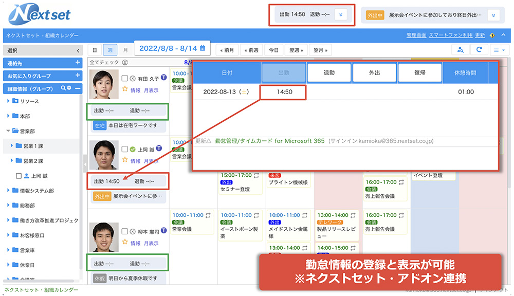Expand the 営業1課 folder
Image resolution: width=514 pixels, height=296 pixels.
tap(11, 145)
